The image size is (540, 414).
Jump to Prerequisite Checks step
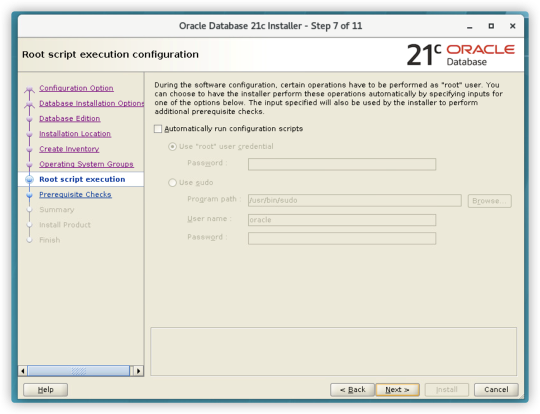(75, 194)
